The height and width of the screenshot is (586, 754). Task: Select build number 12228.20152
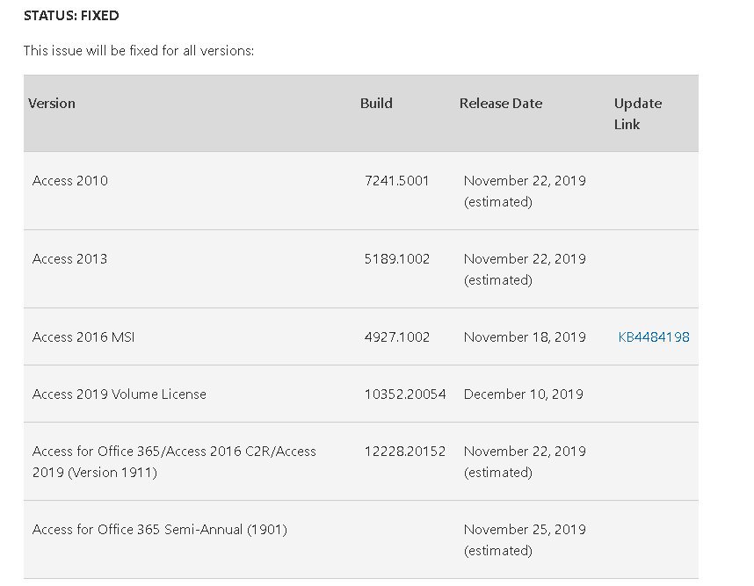[404, 451]
